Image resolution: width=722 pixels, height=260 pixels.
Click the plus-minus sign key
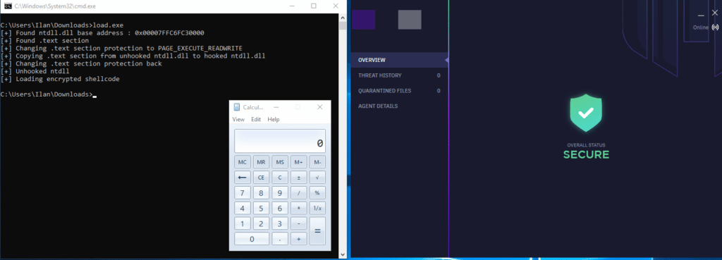[x=298, y=177]
